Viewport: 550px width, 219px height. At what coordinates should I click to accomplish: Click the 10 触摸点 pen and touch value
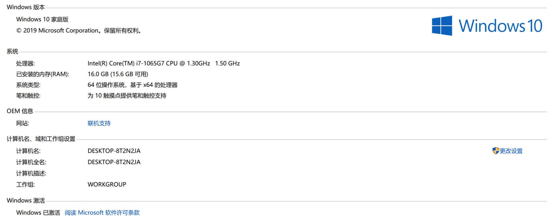[x=127, y=96]
